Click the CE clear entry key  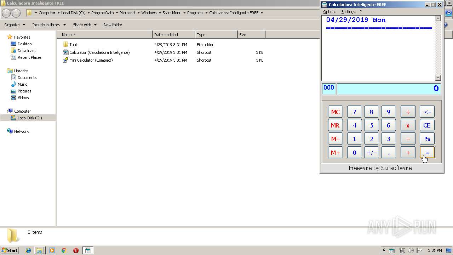click(427, 125)
